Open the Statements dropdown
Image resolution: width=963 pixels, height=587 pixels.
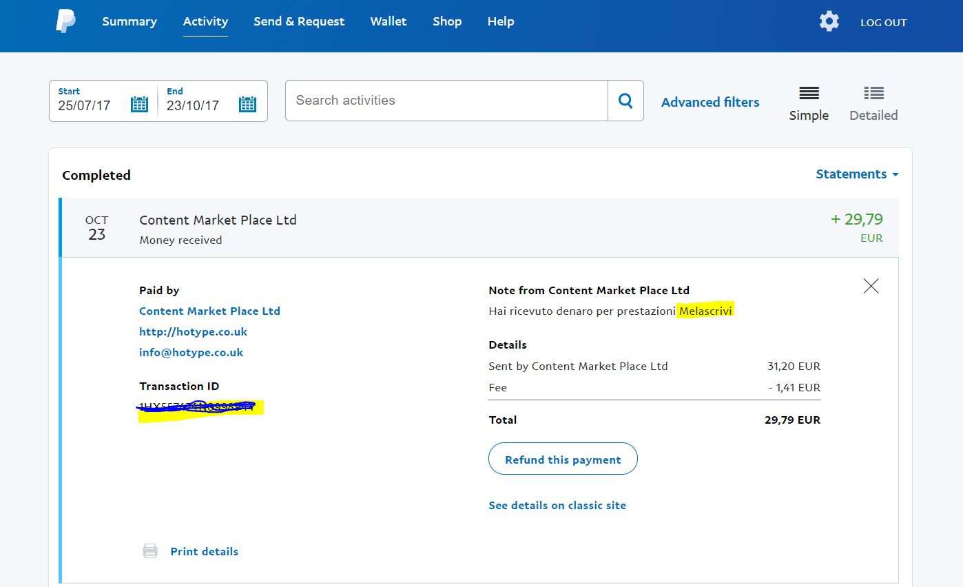(x=857, y=174)
